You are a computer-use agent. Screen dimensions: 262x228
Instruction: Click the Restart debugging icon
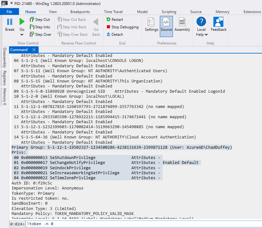pyautogui.click(x=108, y=19)
